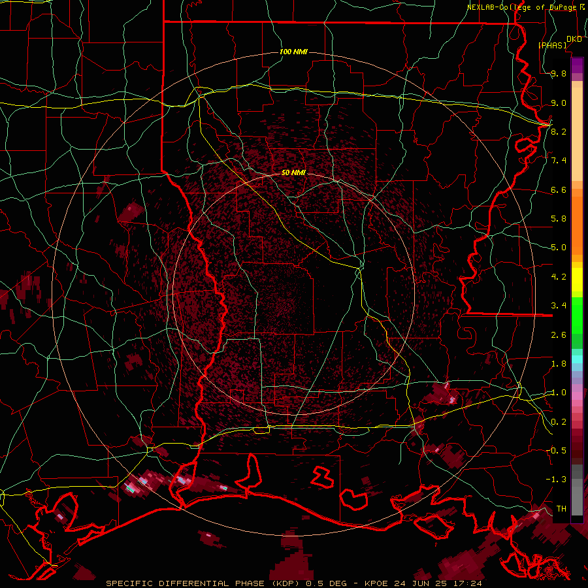
Task: Click the 7.4 value on color scale
Action: click(559, 161)
